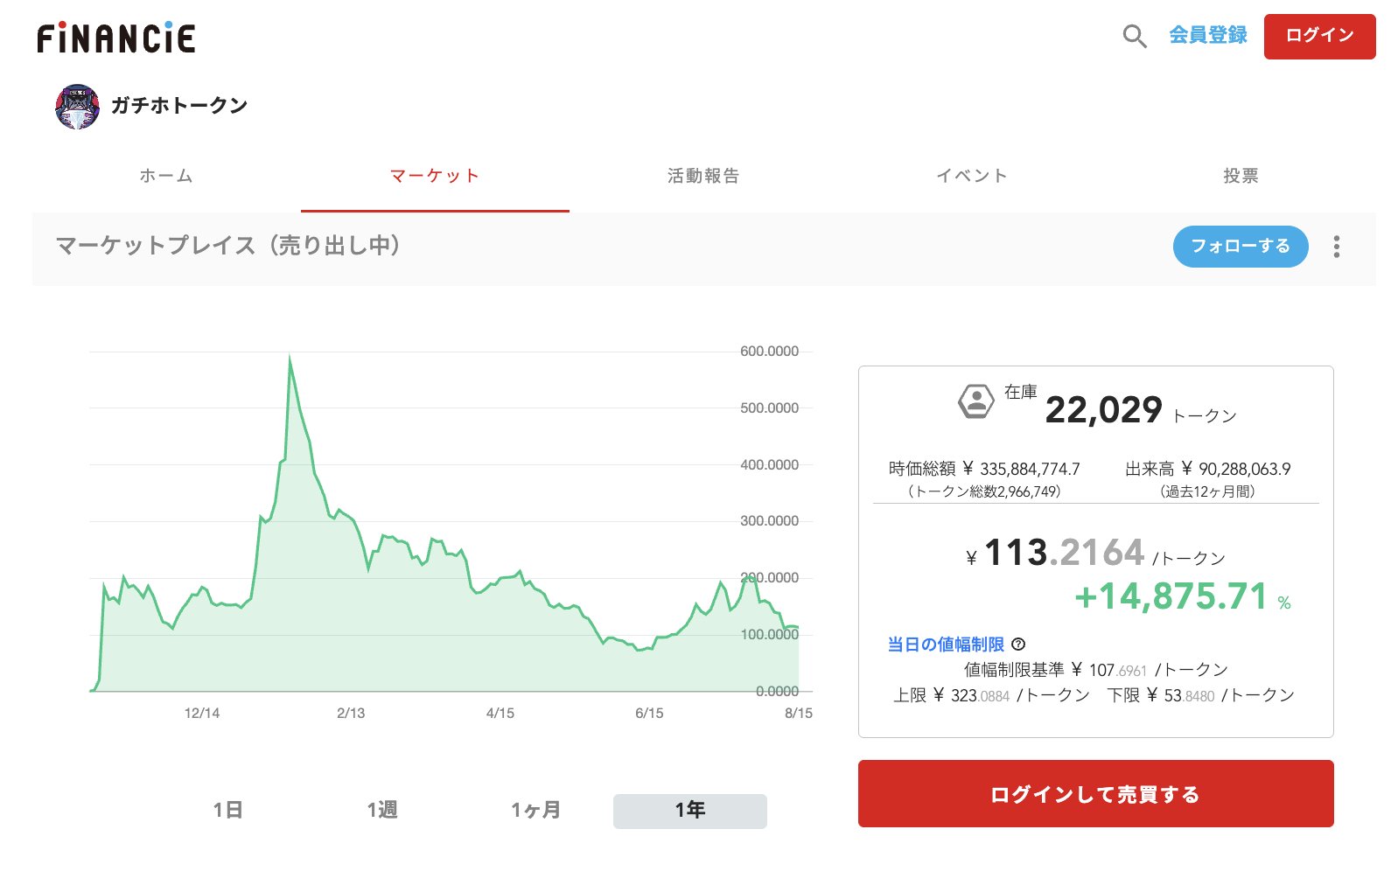Open the three-dot more options menu
1398x878 pixels.
pos(1336,247)
